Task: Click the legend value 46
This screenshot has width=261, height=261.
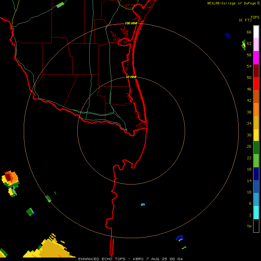Action: (249, 89)
